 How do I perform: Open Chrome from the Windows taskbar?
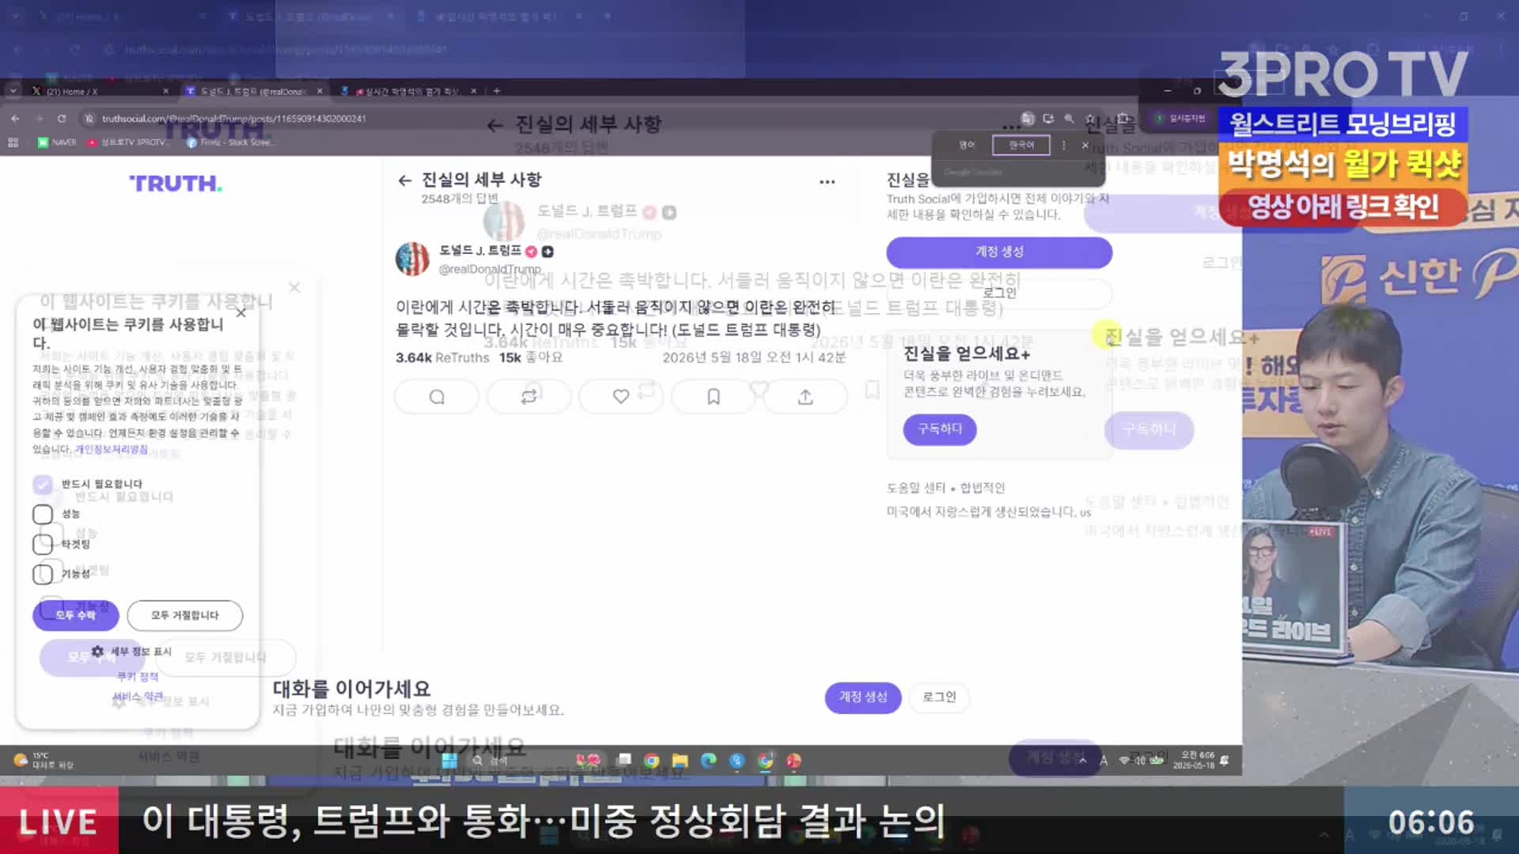tap(651, 761)
